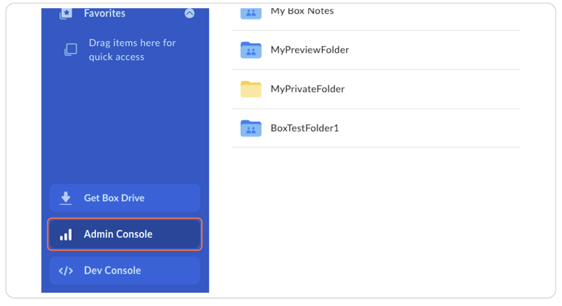Open the Dev Console label

coord(112,270)
